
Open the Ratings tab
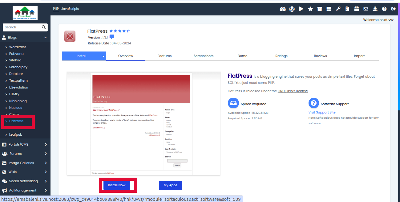point(281,56)
